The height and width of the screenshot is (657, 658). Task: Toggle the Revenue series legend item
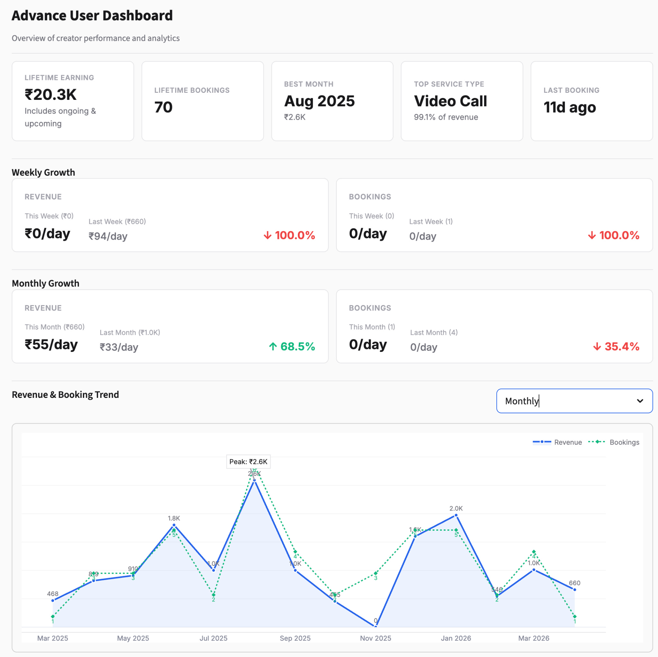click(567, 442)
